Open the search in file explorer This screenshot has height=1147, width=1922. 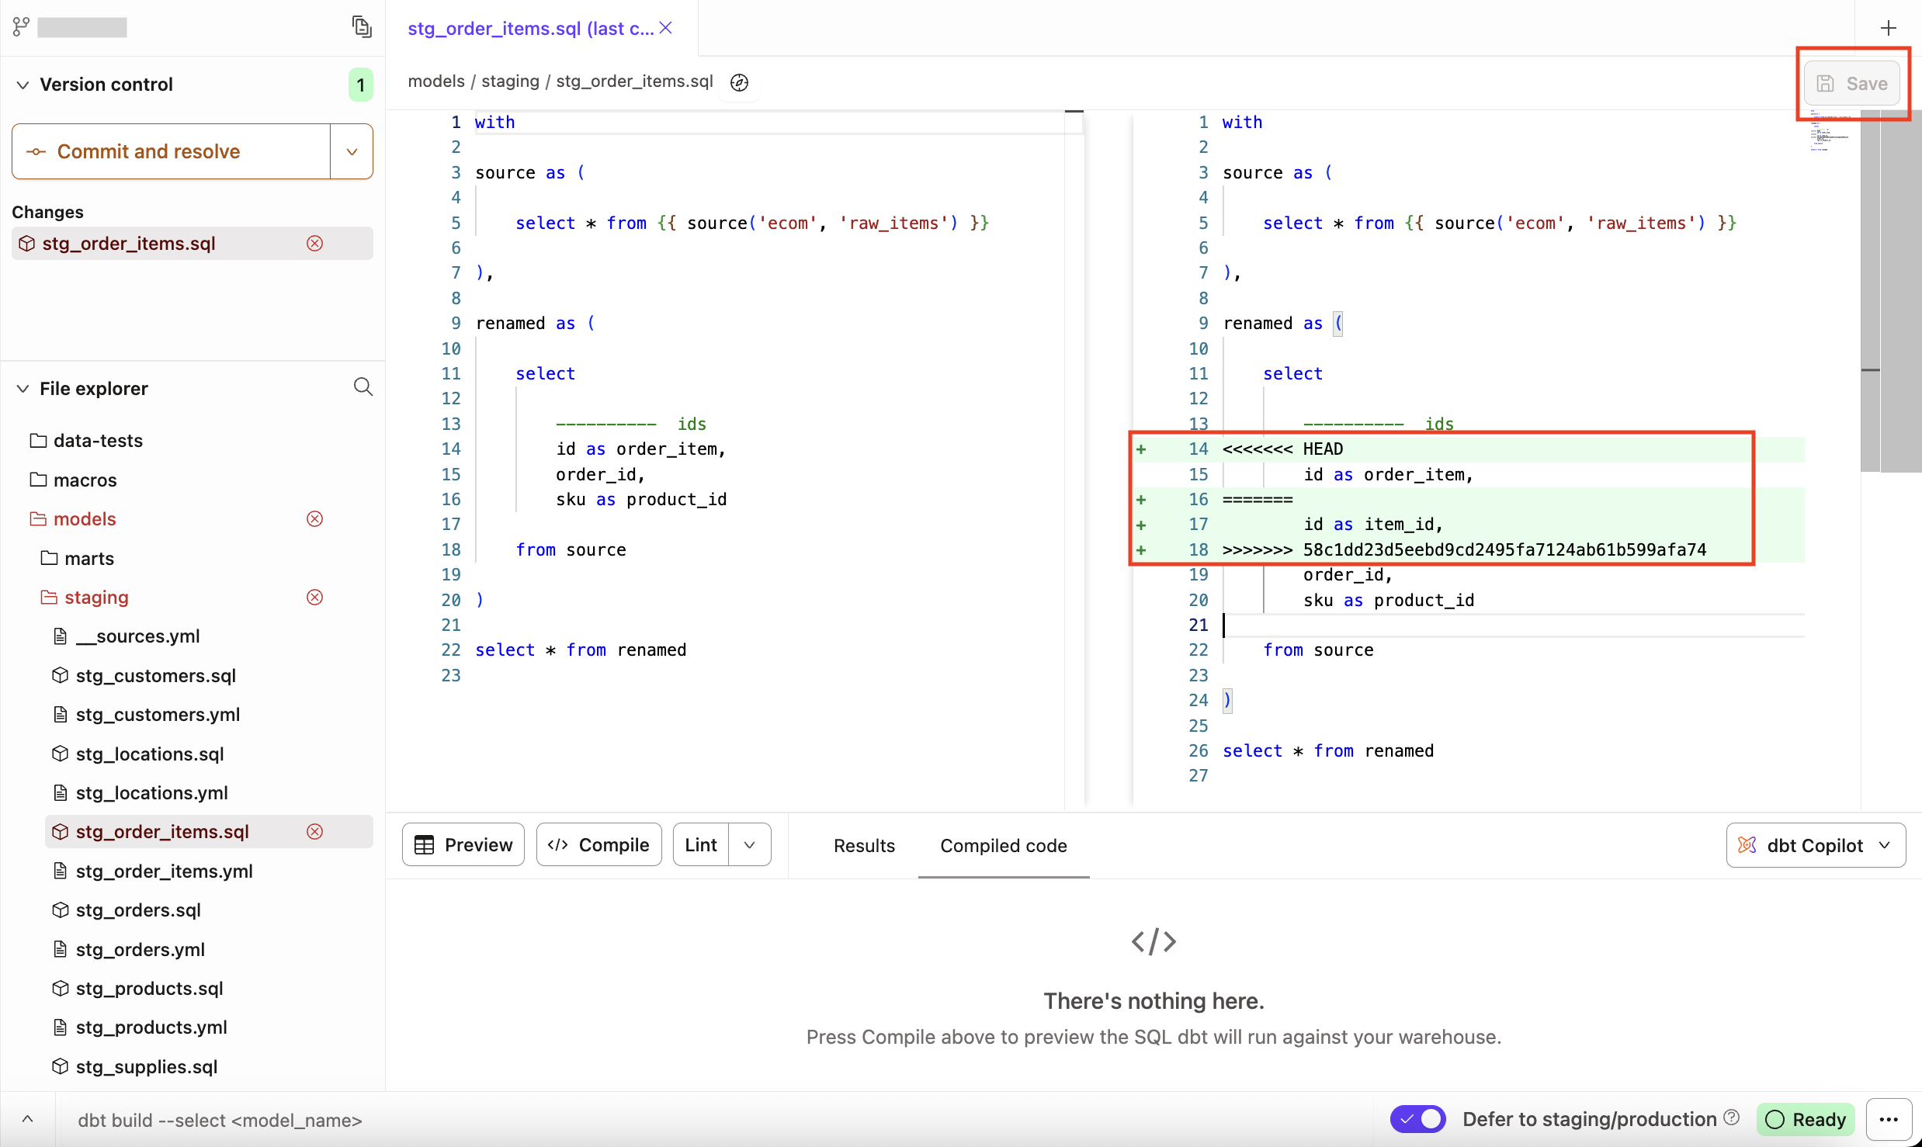(363, 387)
